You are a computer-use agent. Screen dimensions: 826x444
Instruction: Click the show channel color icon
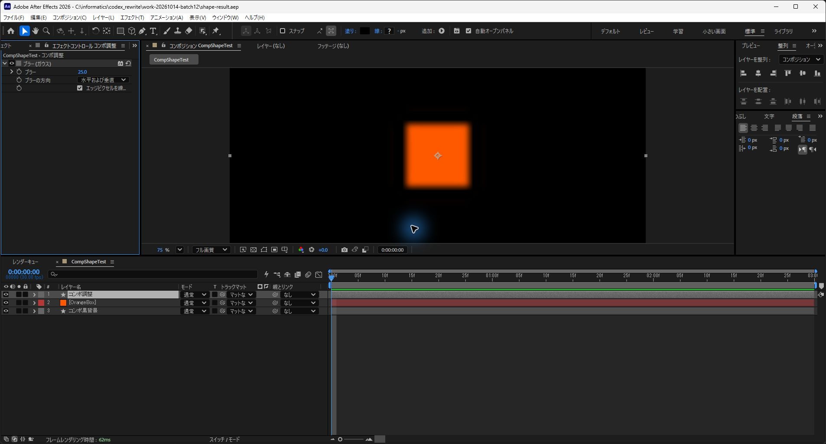pos(301,250)
